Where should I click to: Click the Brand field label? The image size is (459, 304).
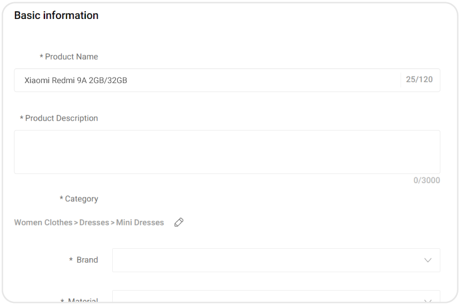(x=87, y=260)
